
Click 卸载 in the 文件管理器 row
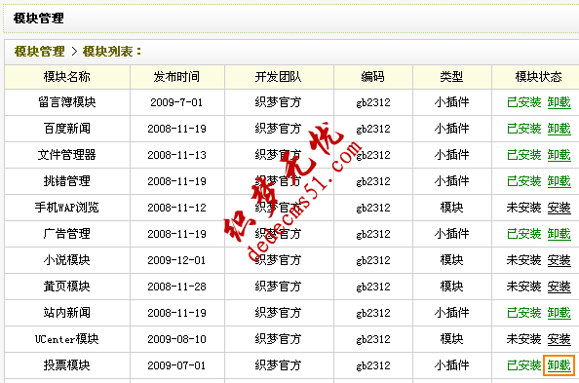[559, 155]
